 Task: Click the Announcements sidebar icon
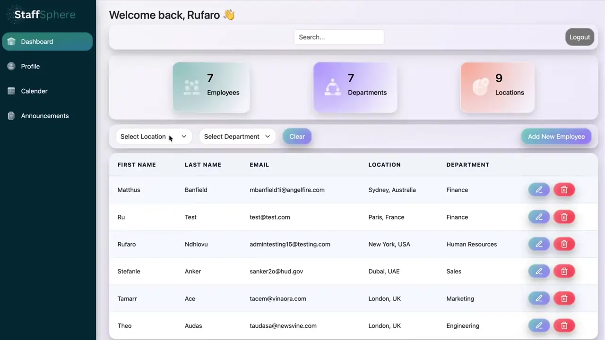[11, 116]
